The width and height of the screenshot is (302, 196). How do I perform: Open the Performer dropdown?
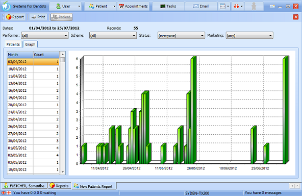45,35
